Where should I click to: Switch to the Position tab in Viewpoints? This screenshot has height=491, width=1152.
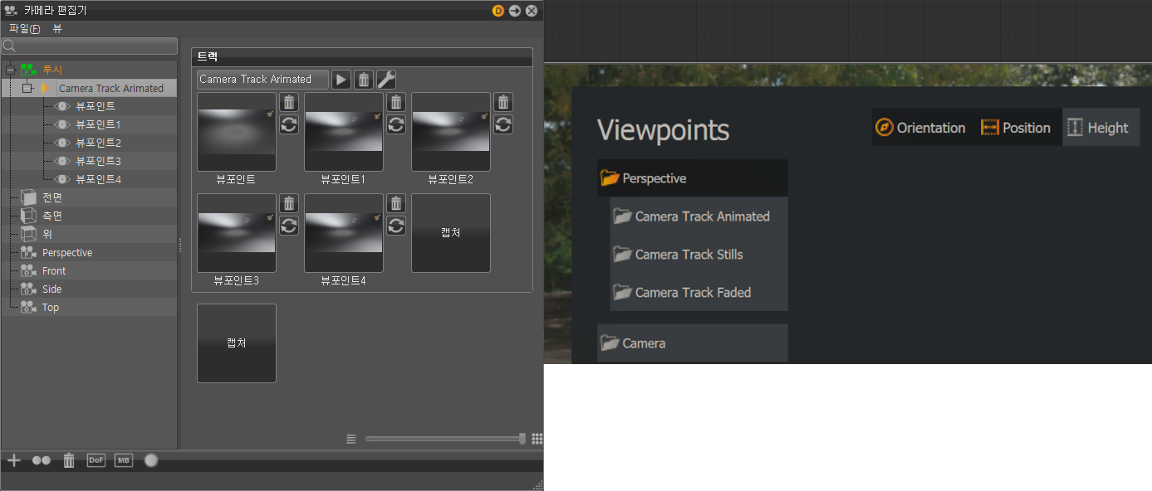point(1016,128)
